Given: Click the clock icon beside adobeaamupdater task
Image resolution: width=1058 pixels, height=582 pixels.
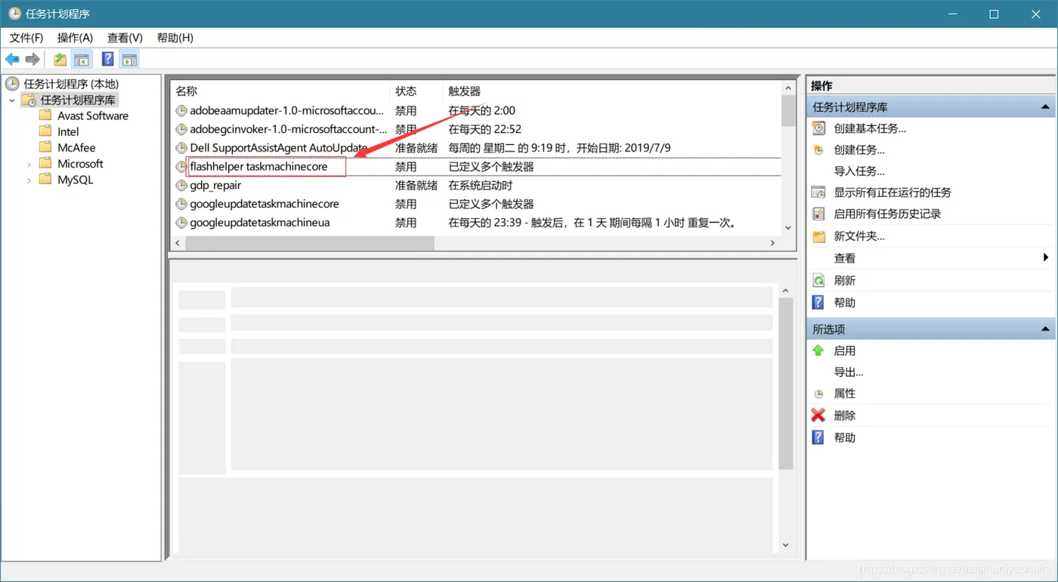Looking at the screenshot, I should point(181,110).
